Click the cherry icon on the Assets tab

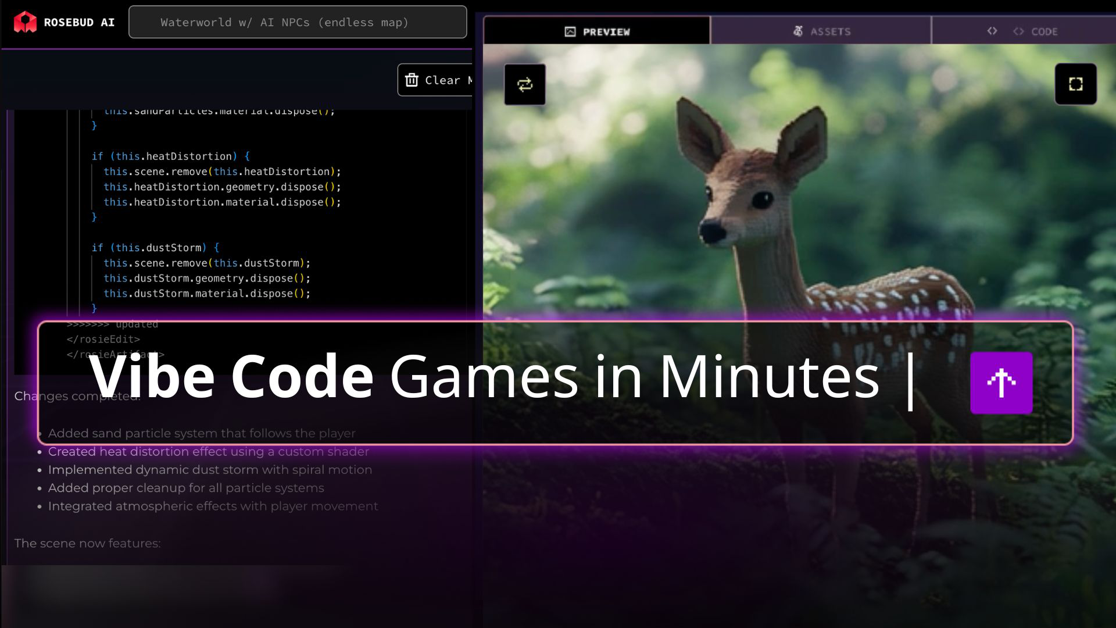point(798,31)
